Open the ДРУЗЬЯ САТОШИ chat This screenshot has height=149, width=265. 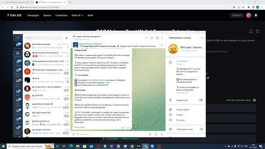pos(46,106)
